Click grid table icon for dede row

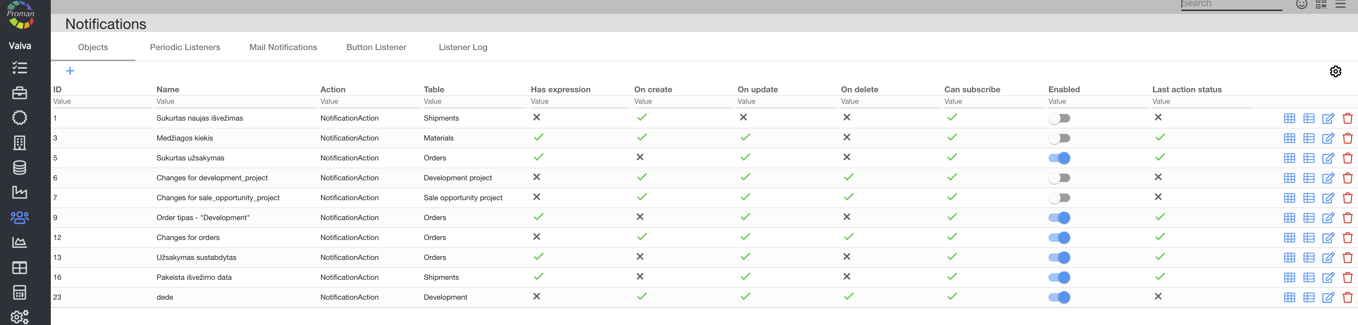click(1289, 298)
